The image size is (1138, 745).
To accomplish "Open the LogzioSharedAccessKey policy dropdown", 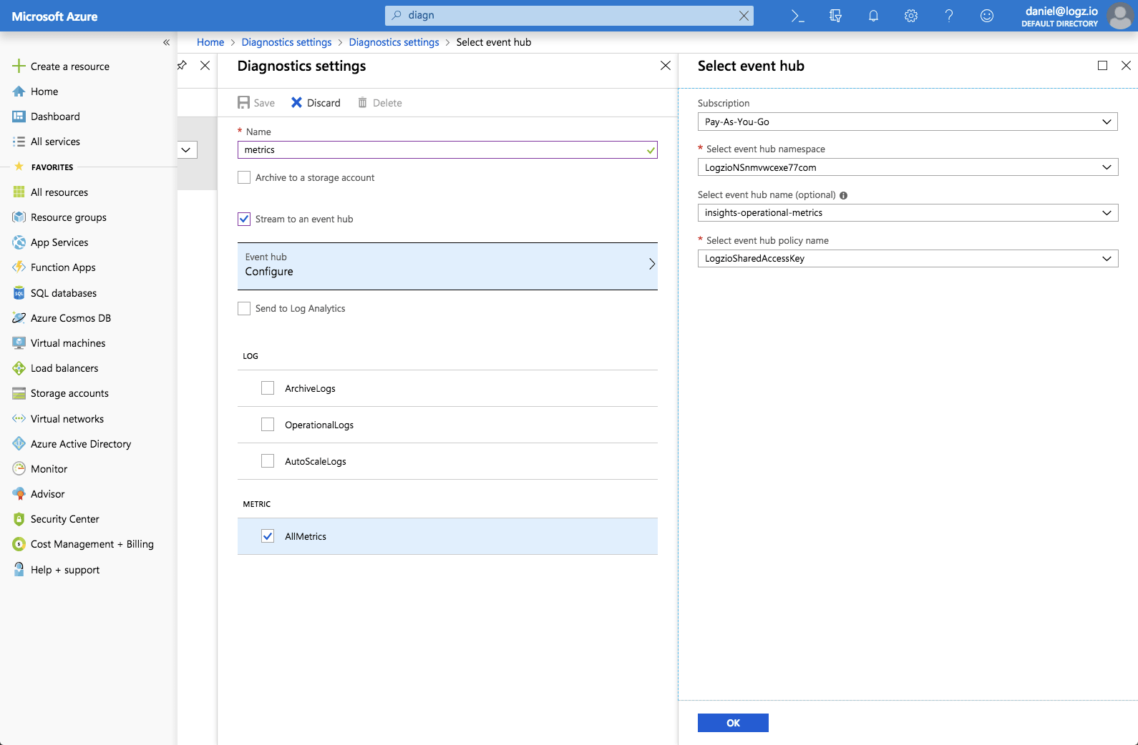I will pyautogui.click(x=908, y=259).
